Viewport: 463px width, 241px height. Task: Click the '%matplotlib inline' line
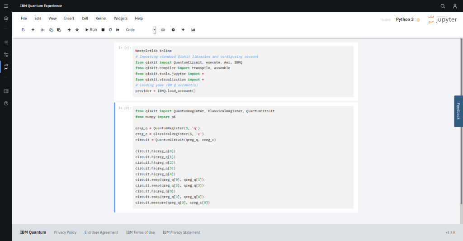click(x=153, y=51)
